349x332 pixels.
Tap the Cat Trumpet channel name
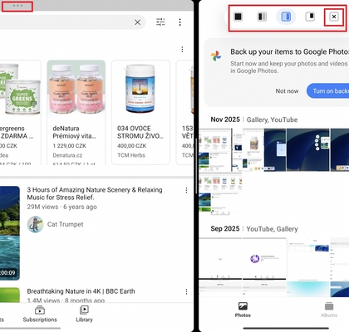click(65, 224)
